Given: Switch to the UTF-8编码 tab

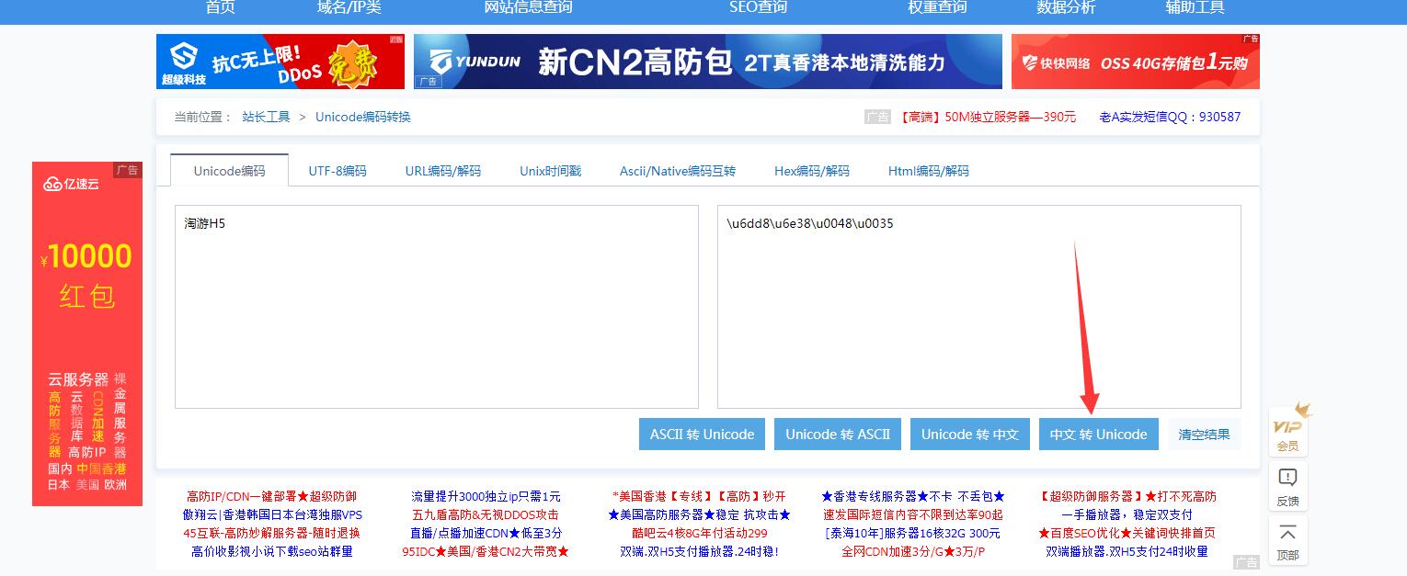Looking at the screenshot, I should point(337,171).
